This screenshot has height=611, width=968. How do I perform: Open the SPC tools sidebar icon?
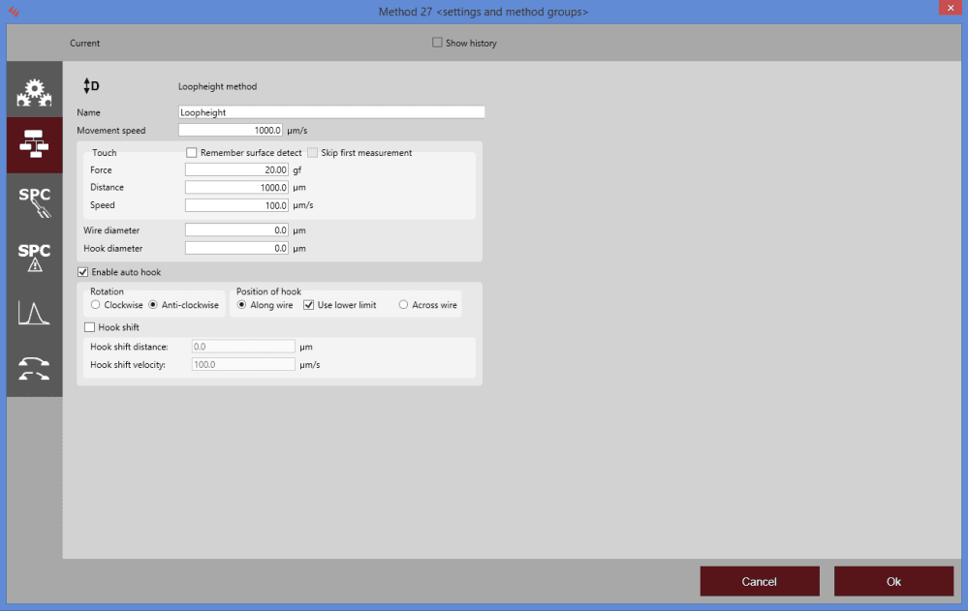pyautogui.click(x=34, y=201)
